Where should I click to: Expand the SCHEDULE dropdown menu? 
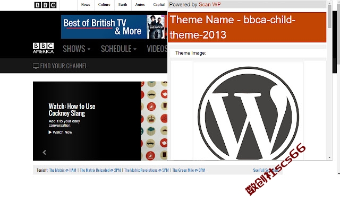(118, 49)
